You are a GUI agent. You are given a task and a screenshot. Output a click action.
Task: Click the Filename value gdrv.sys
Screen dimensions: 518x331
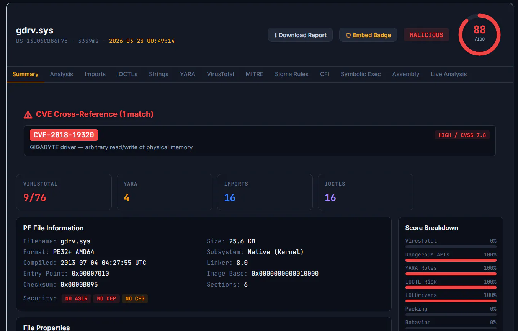75,241
